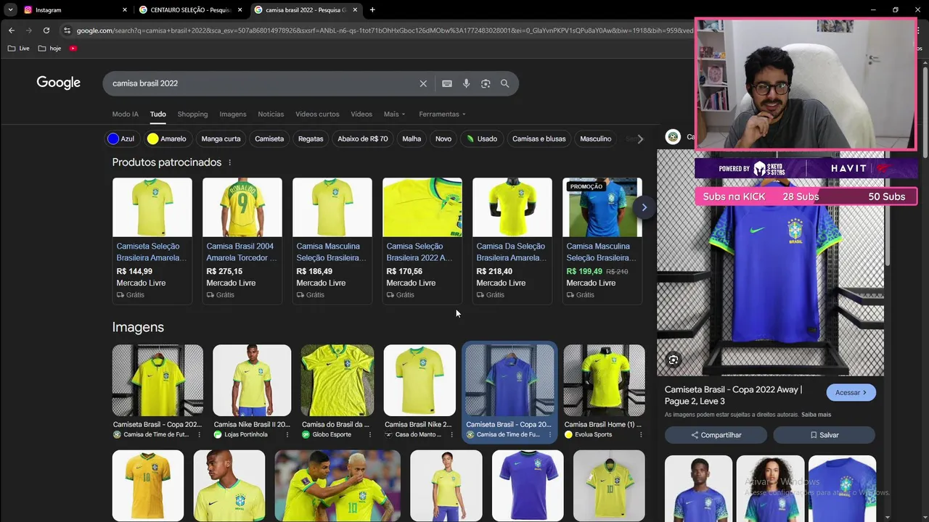The width and height of the screenshot is (929, 522).
Task: Open the Live bookmarks folder
Action: (19, 49)
